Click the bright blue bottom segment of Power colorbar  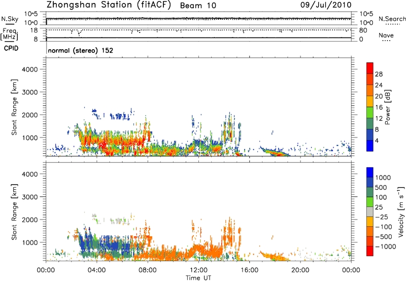click(370, 146)
